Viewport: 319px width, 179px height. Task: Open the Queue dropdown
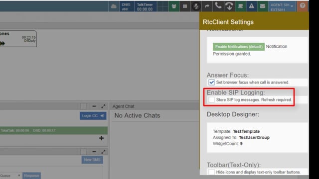point(10,176)
